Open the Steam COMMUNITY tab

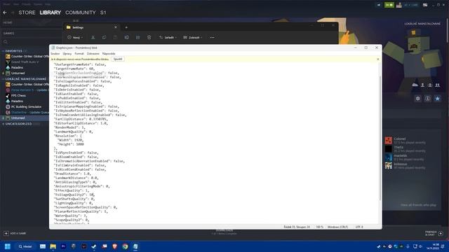pyautogui.click(x=81, y=13)
